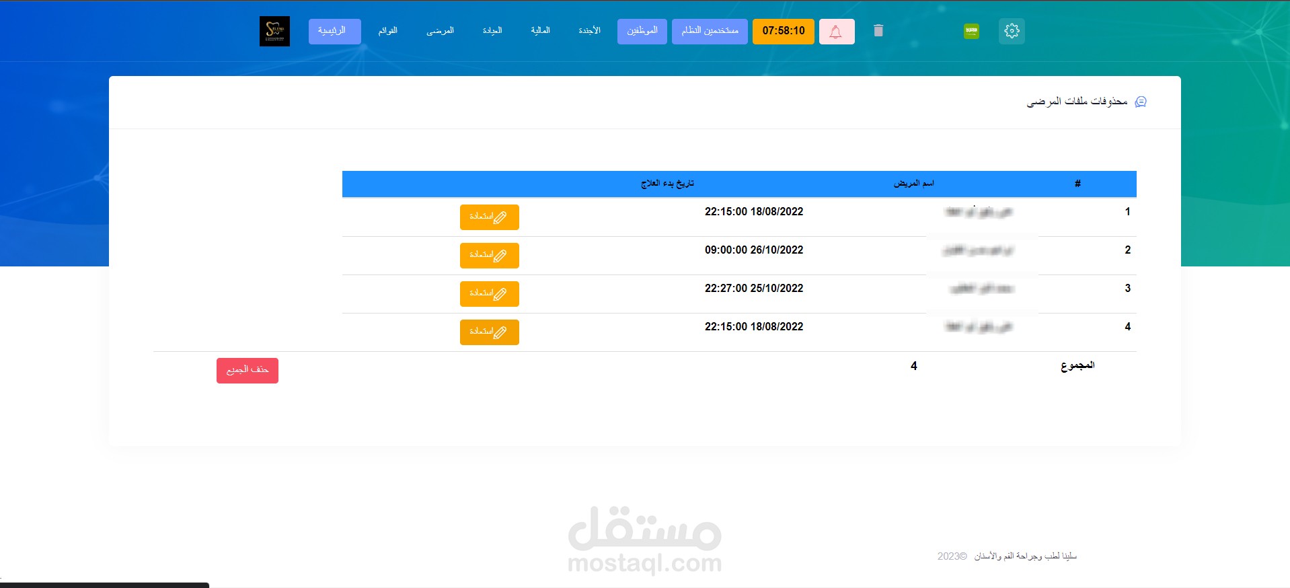Click the 07:58:10 clock button

pos(784,32)
